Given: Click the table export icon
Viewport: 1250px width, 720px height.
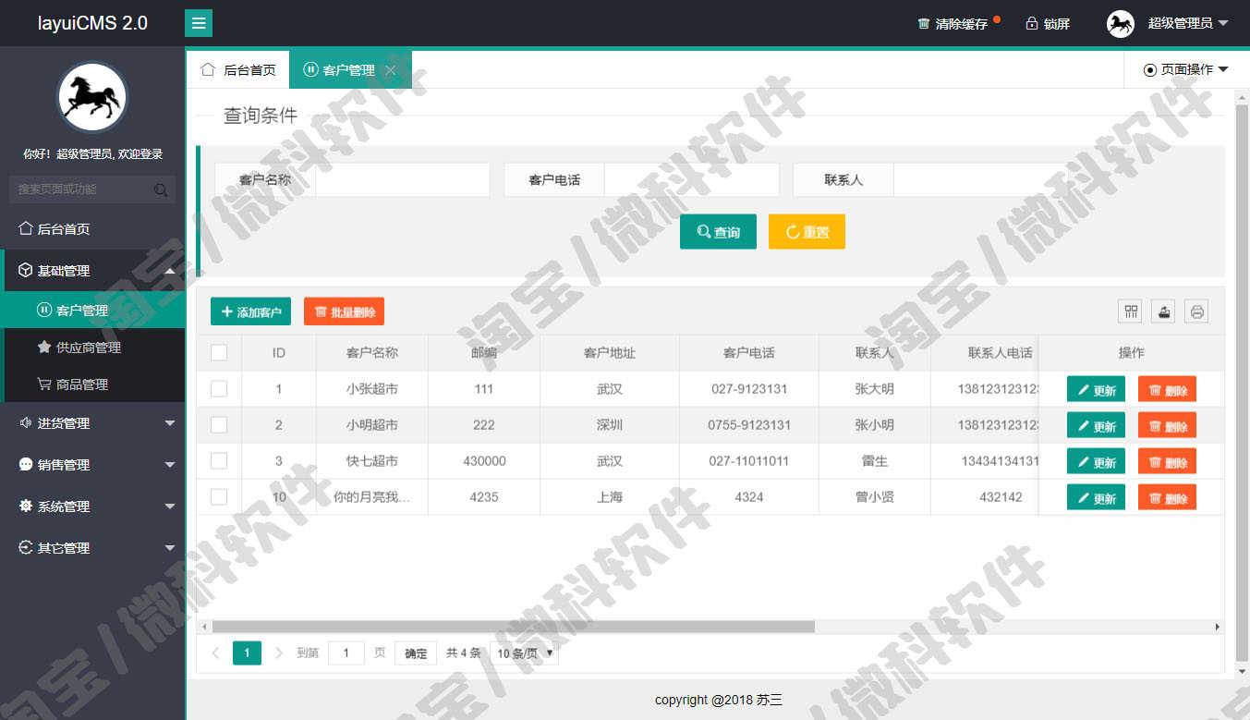Looking at the screenshot, I should pos(1164,311).
